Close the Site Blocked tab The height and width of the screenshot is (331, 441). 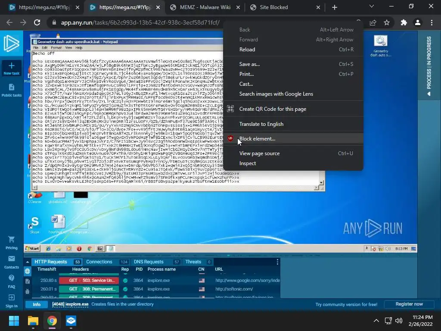point(318,7)
